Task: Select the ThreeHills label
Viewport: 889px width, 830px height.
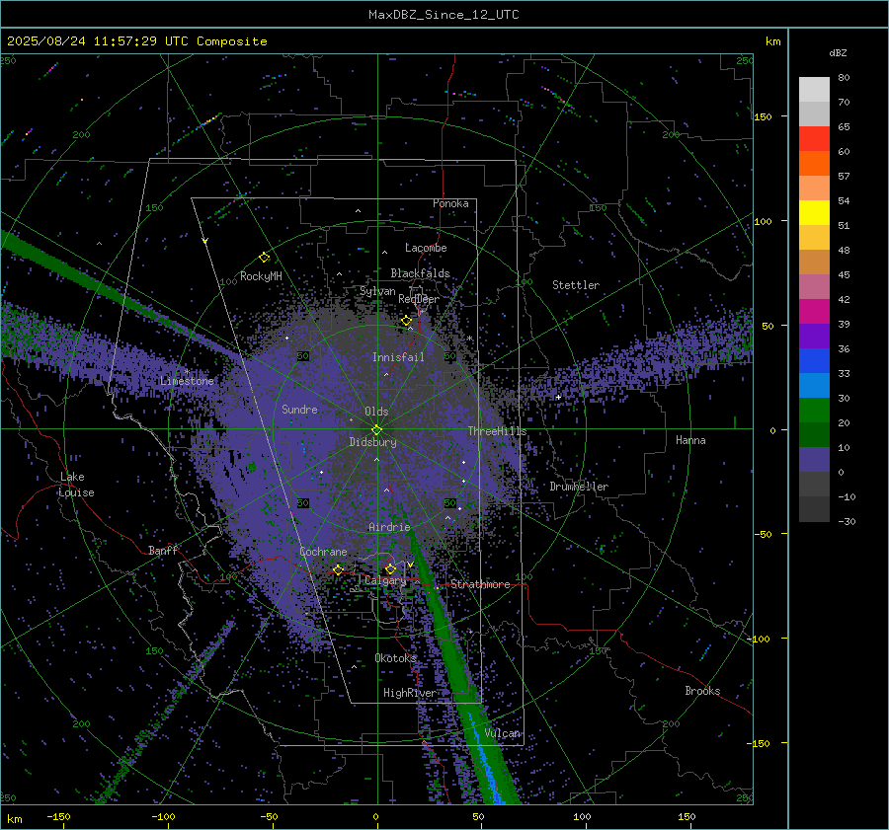Action: 497,431
